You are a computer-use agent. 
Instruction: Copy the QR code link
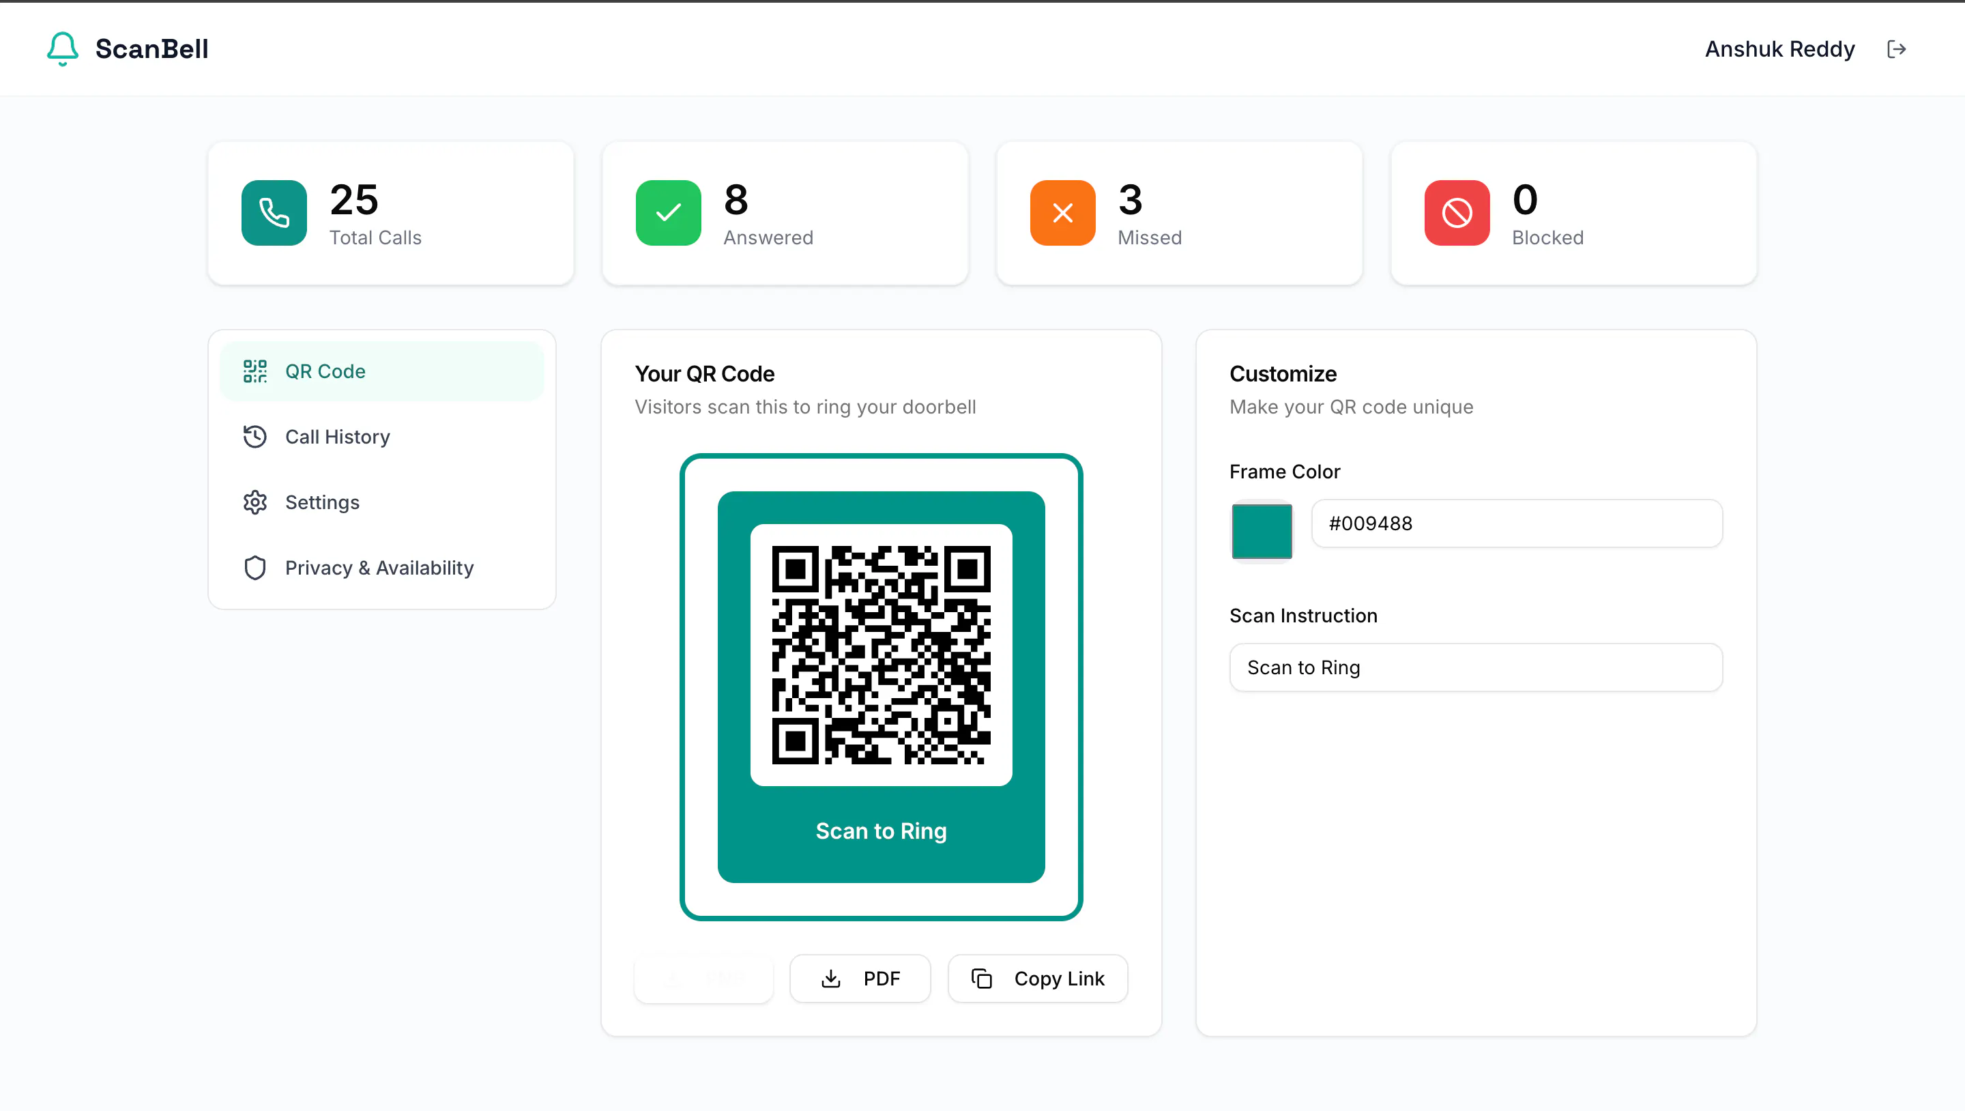coord(1037,979)
